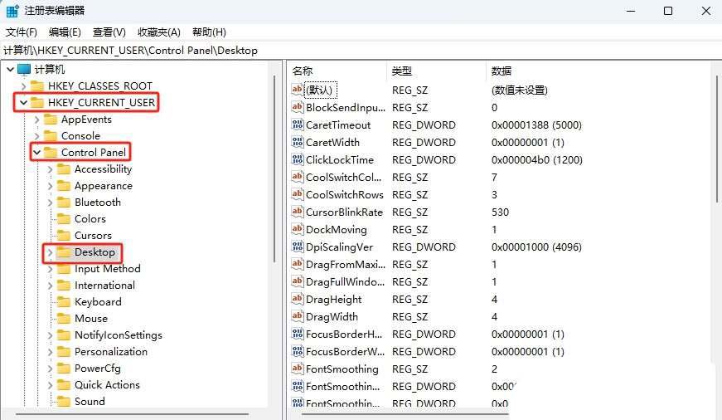Image resolution: width=722 pixels, height=420 pixels.
Task: Open the 文件(F) menu
Action: (22, 32)
